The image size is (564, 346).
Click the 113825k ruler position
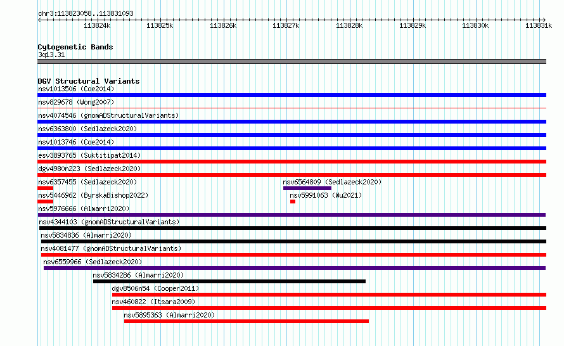coord(160,25)
